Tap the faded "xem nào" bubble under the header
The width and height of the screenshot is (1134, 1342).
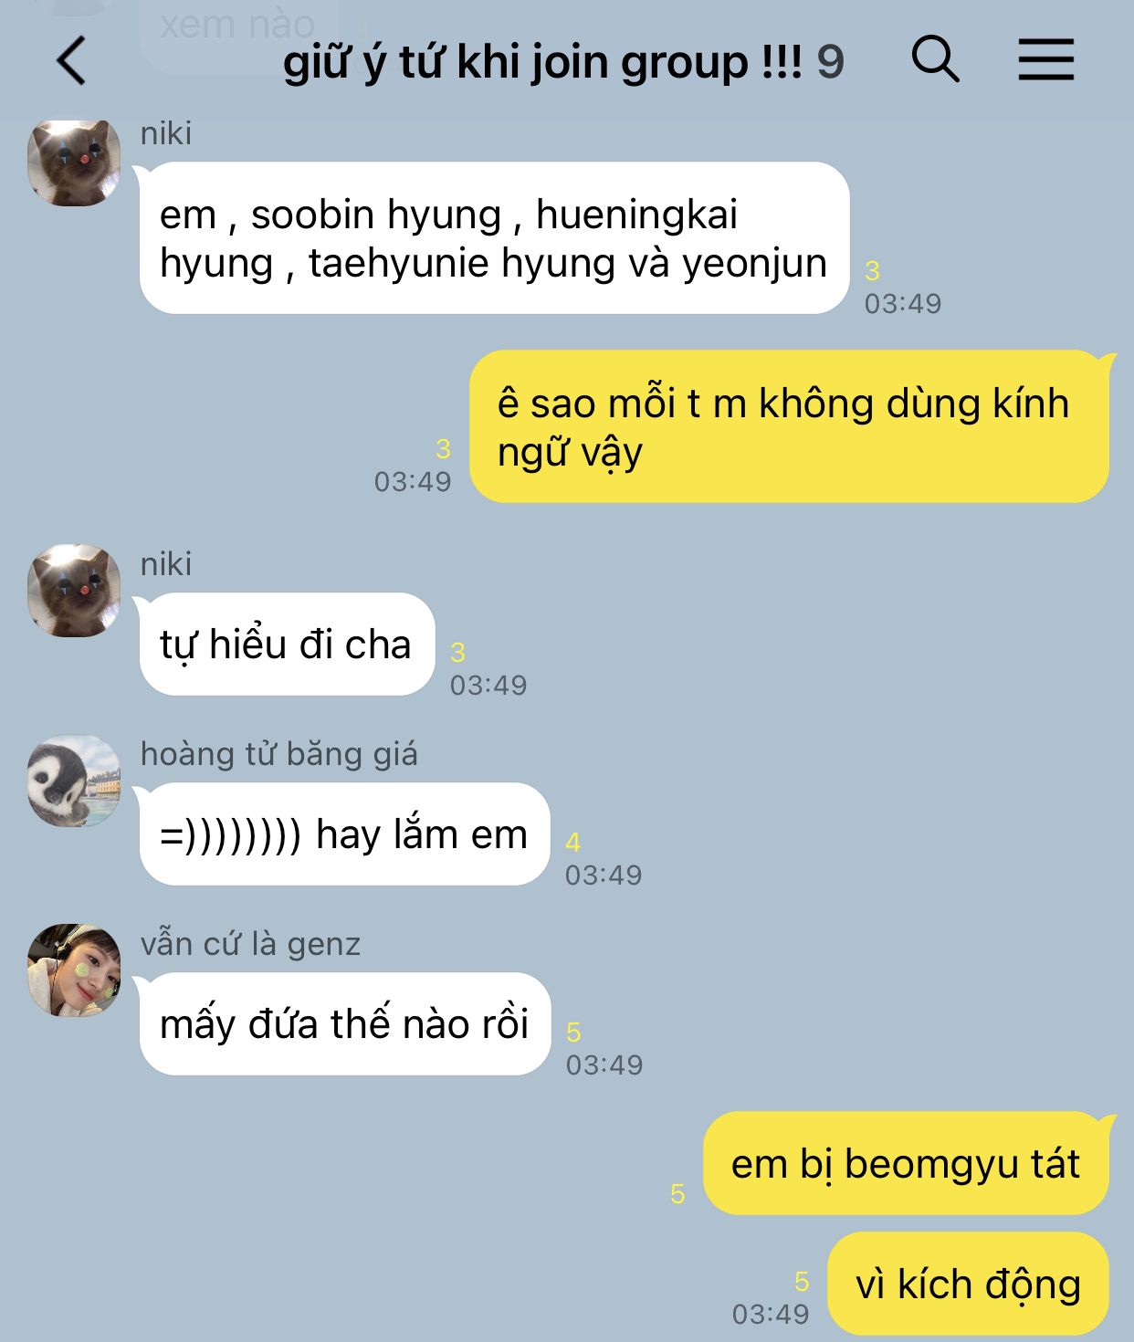pos(238,26)
